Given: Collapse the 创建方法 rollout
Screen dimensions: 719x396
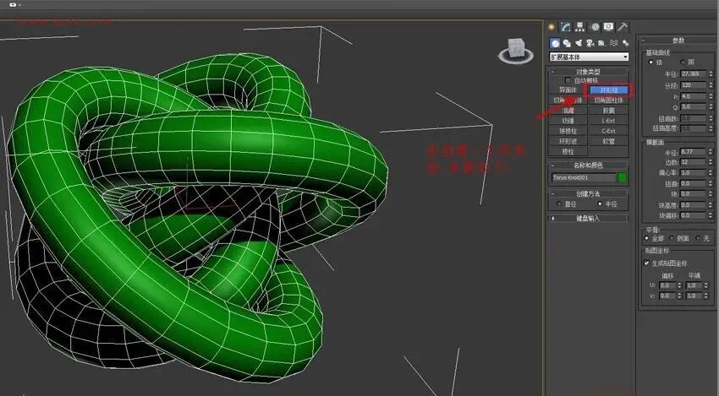Looking at the screenshot, I should tap(588, 193).
